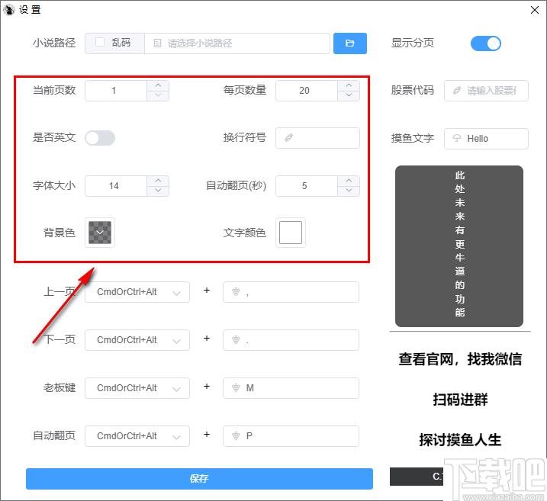
Task: Click the 当前页数 number field
Action: point(116,91)
